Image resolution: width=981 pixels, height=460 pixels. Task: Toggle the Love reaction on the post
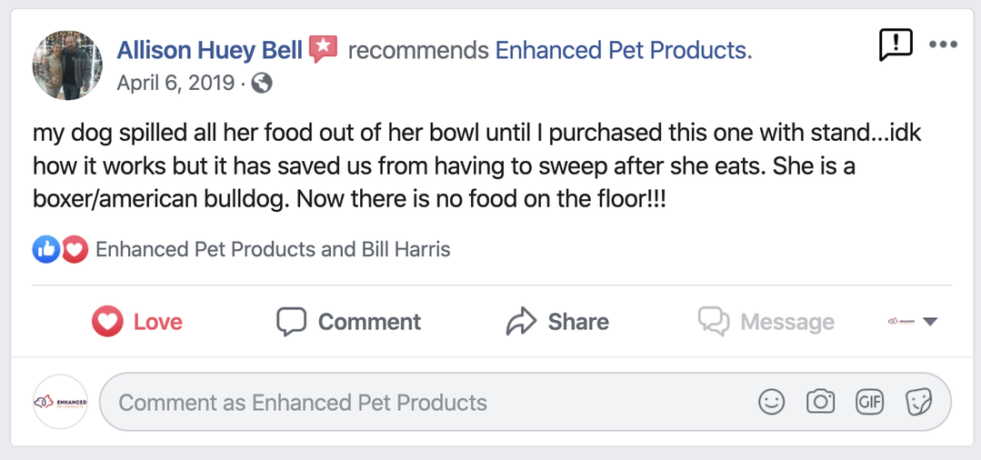[x=137, y=322]
